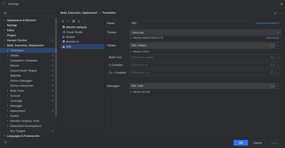The image size is (285, 148).
Task: Browse folder for Debugger path
Action: (272, 86)
